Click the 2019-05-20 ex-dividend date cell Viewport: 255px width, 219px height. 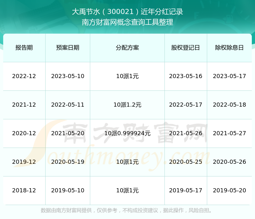[229, 190]
